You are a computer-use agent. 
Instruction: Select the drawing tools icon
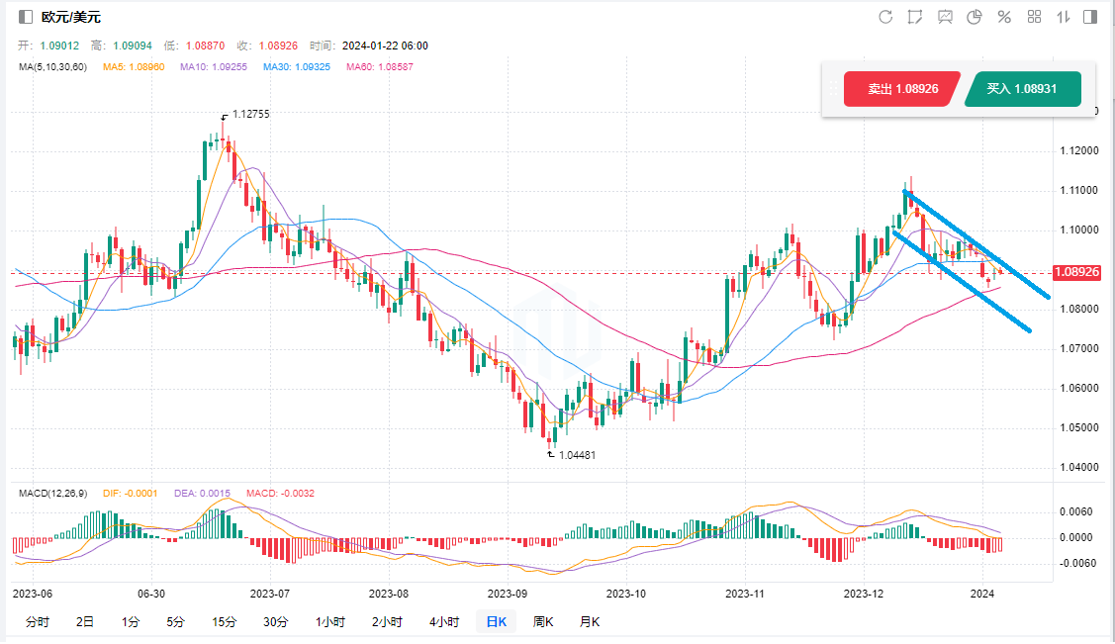click(915, 17)
